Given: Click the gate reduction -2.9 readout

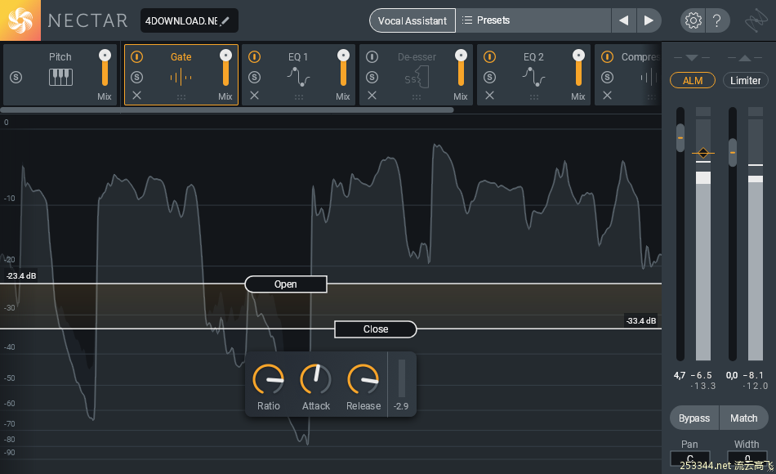Looking at the screenshot, I should tap(401, 406).
